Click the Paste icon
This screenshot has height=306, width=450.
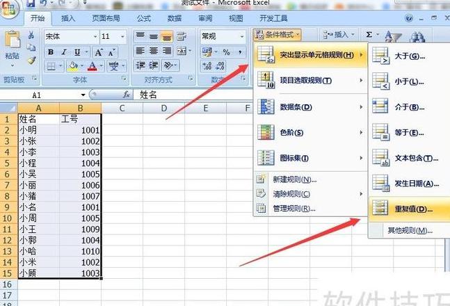[x=13, y=40]
